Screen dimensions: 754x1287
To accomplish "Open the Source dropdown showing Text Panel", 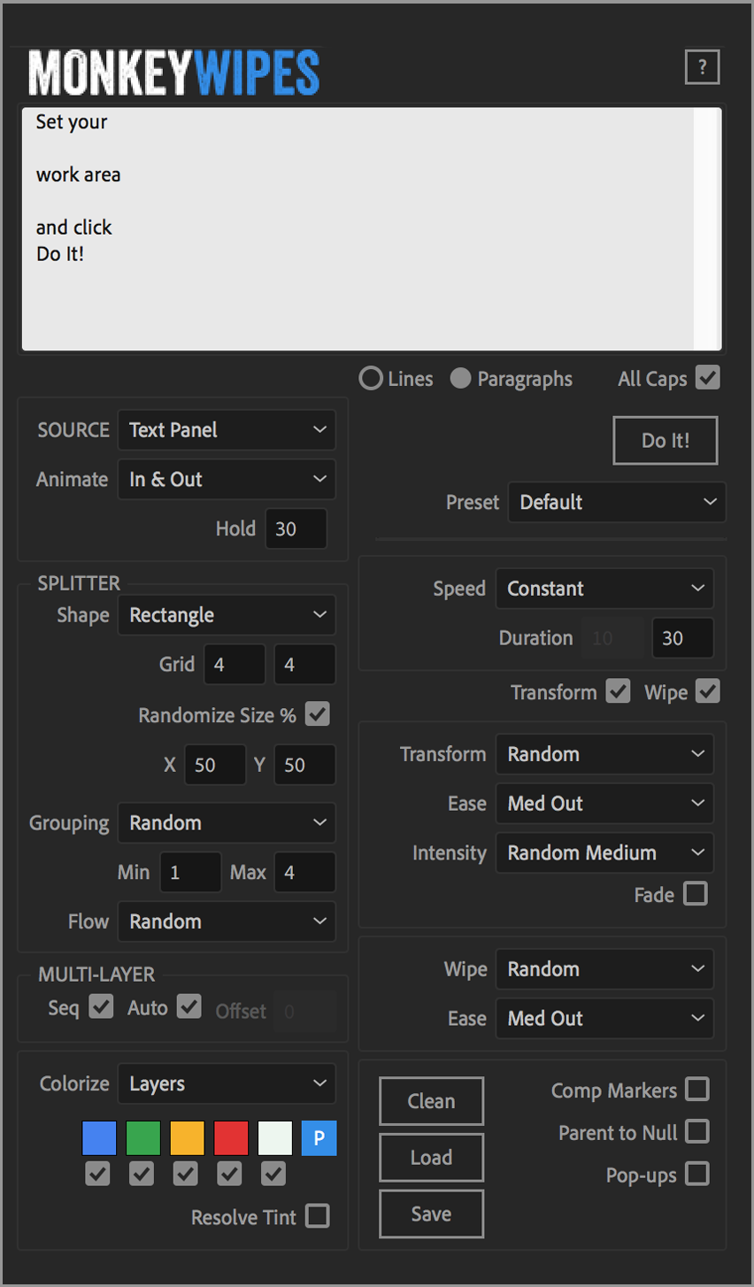I will click(x=227, y=430).
